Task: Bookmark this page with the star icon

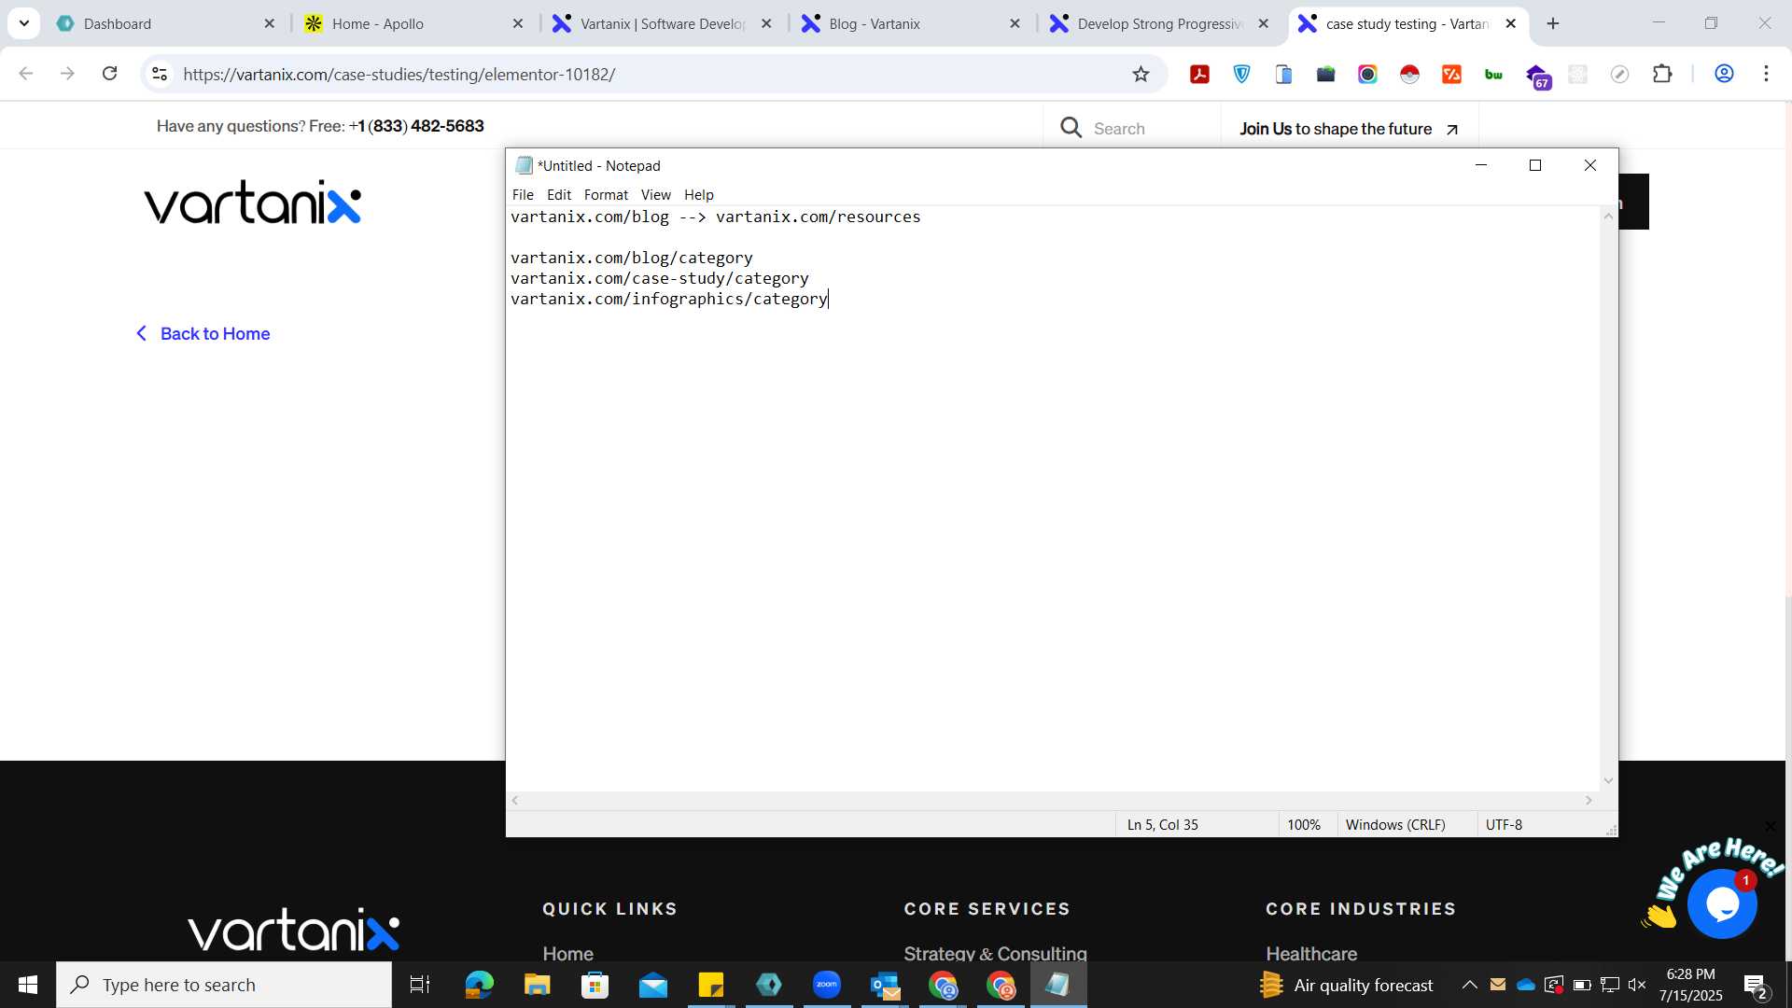Action: pyautogui.click(x=1141, y=74)
